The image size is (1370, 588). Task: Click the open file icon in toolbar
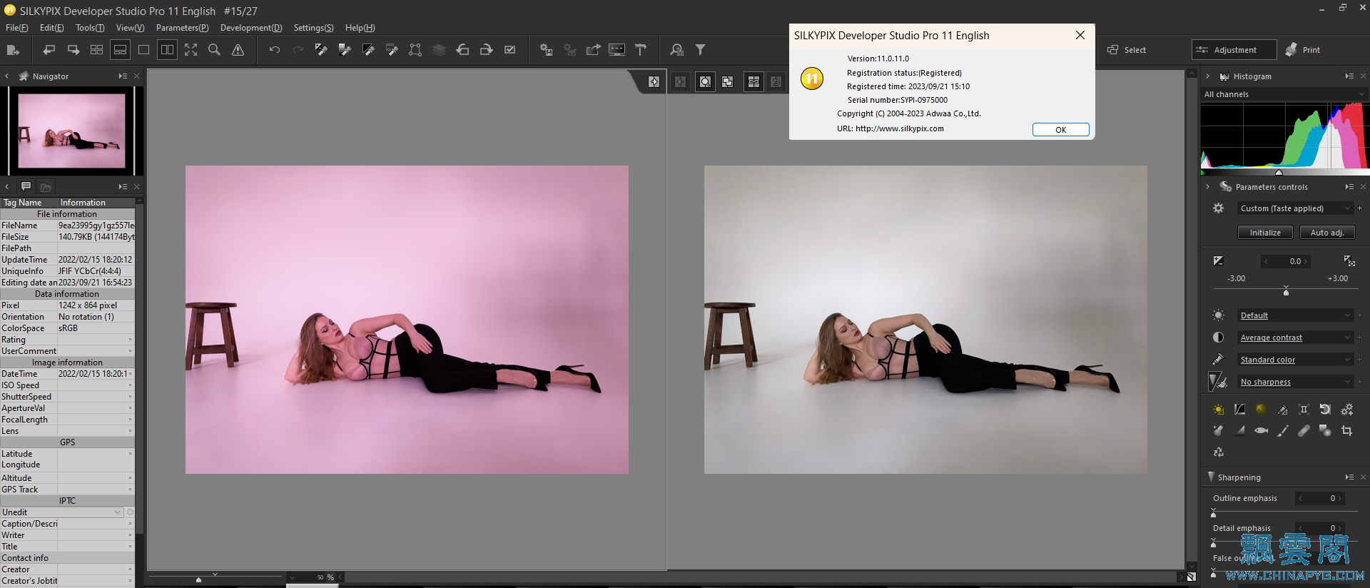pos(13,50)
